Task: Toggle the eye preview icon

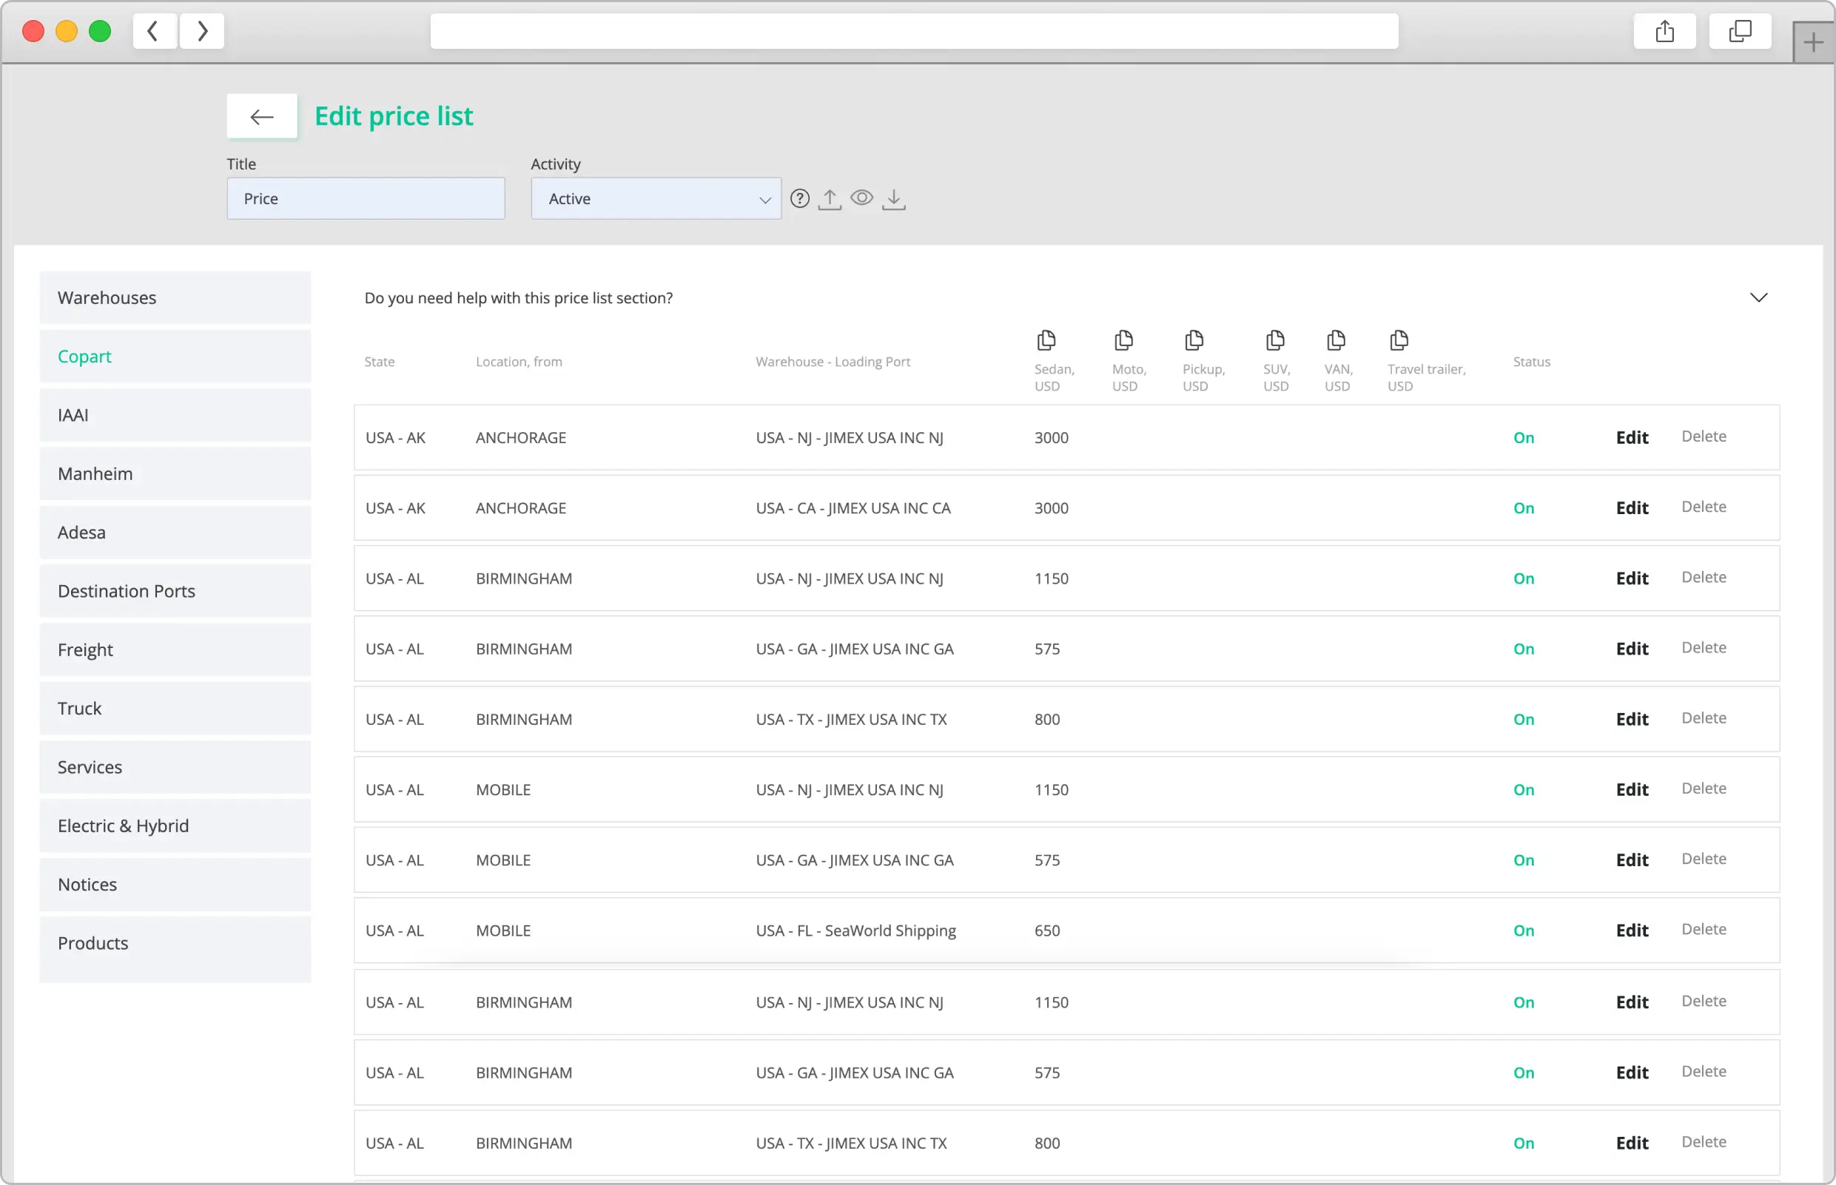Action: 861,197
